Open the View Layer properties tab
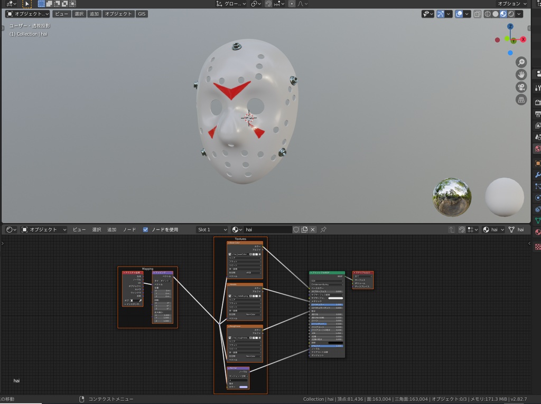 [537, 126]
